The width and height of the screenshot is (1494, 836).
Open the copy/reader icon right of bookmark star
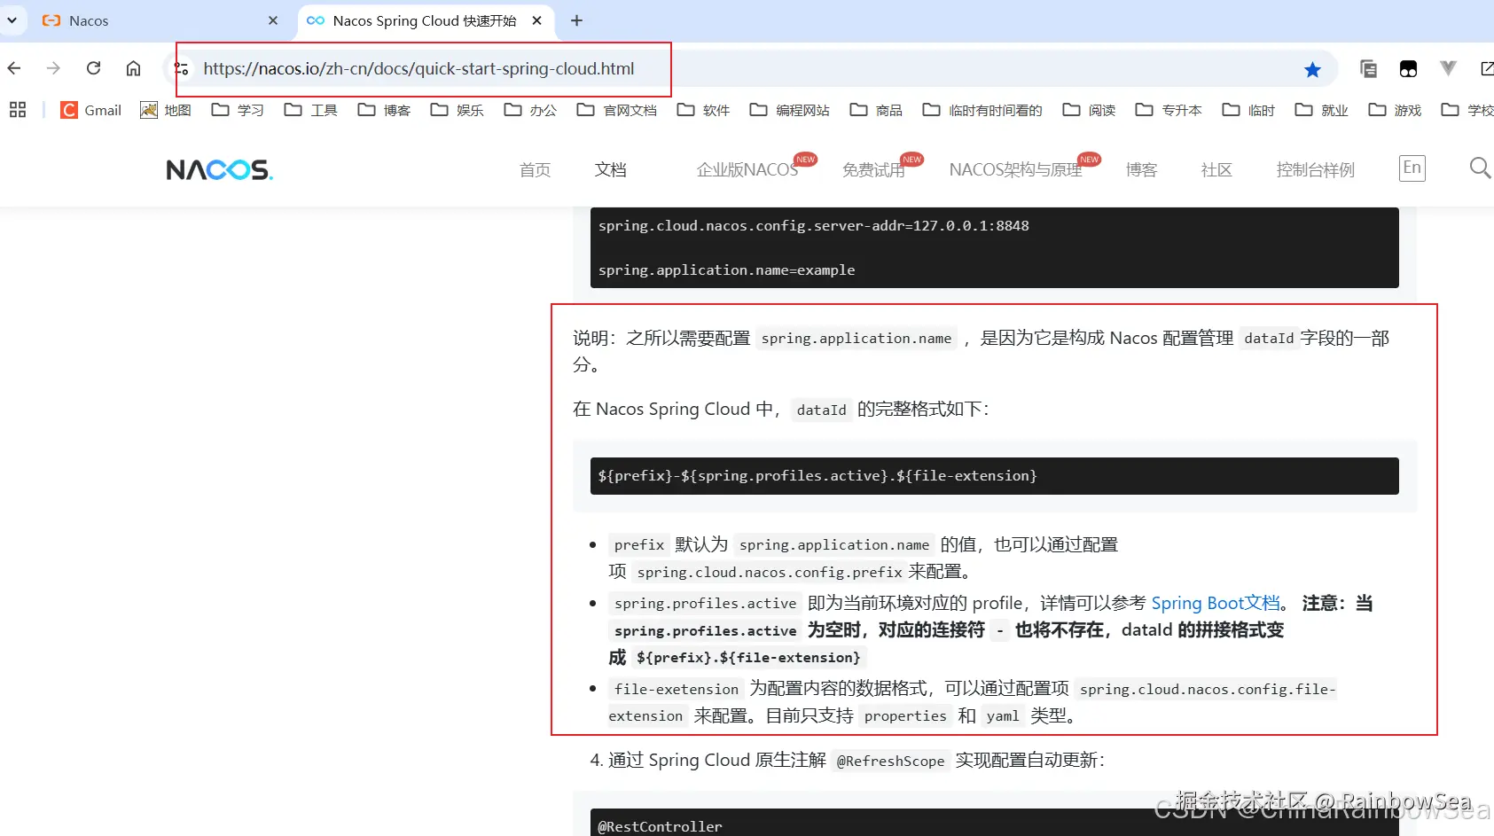point(1368,68)
